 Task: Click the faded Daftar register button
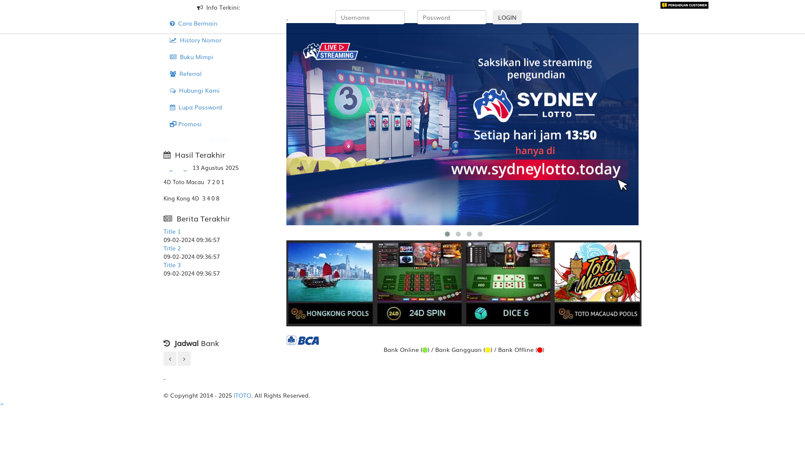(218, 139)
